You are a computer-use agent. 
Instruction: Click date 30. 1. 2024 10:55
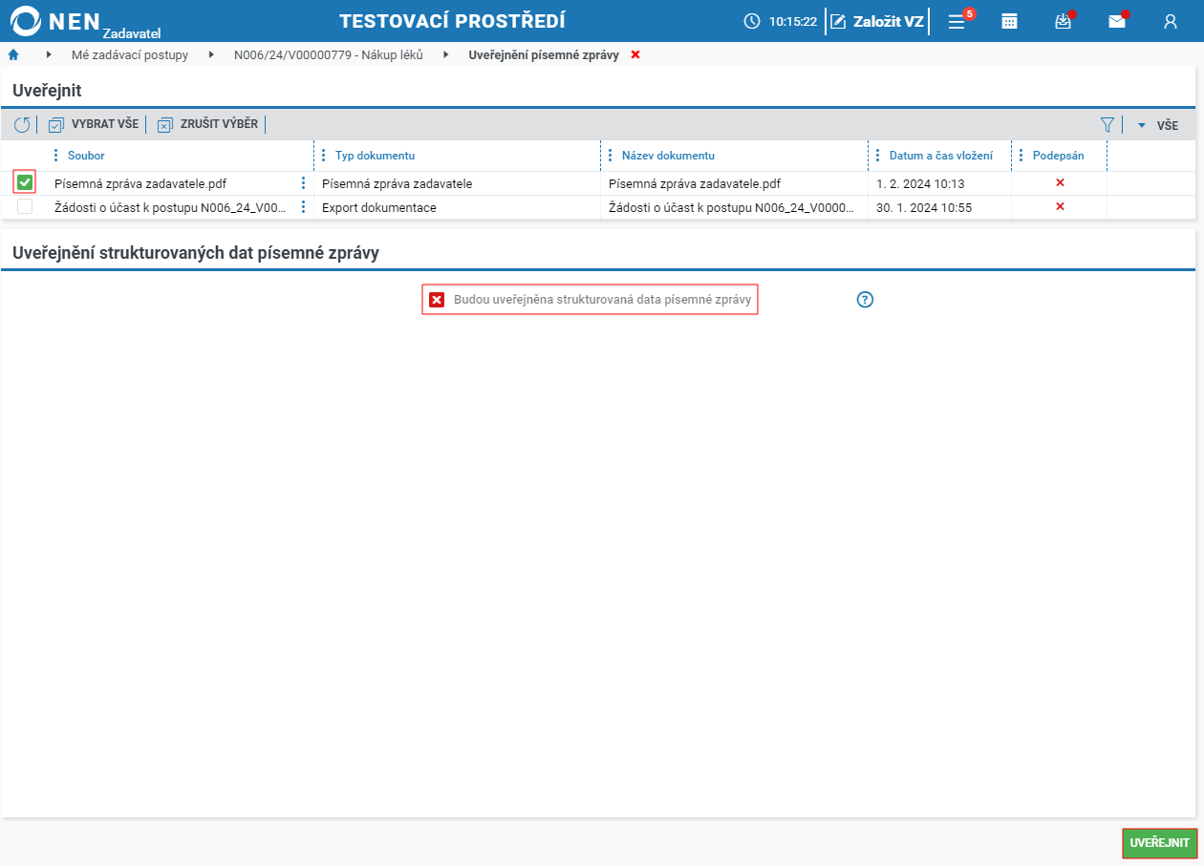coord(924,207)
